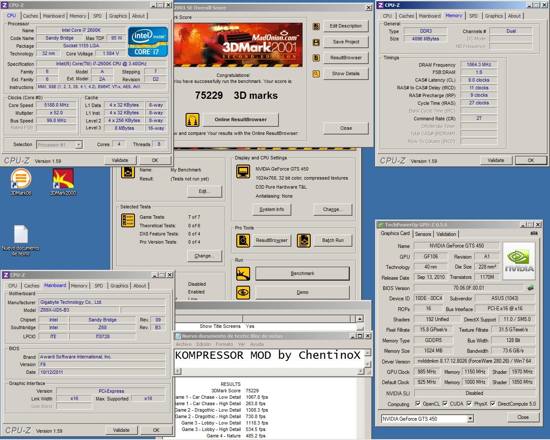Click the Benchmark button in 3DMark

[302, 273]
